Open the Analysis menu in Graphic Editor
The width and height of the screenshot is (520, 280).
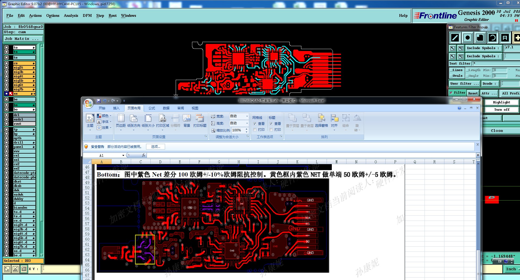71,16
